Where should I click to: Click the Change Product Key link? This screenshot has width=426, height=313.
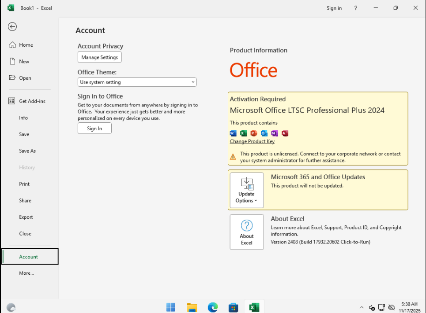coord(252,142)
